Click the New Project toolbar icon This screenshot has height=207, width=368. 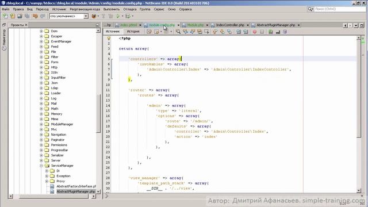[x=13, y=16]
